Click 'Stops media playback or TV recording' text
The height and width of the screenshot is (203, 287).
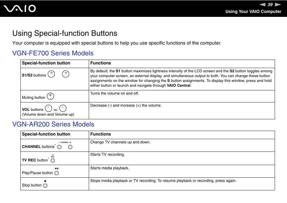pos(123,181)
